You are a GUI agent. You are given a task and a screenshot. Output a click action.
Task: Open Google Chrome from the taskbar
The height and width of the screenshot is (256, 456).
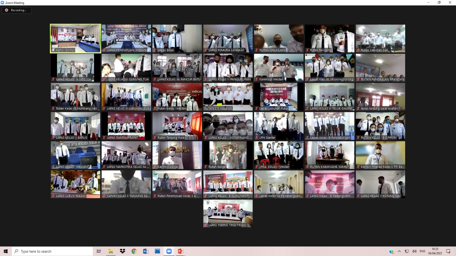pos(134,251)
